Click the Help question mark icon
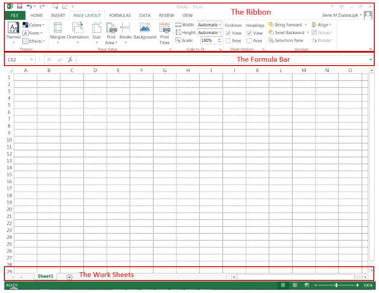This screenshot has width=379, height=293. coord(332,6)
